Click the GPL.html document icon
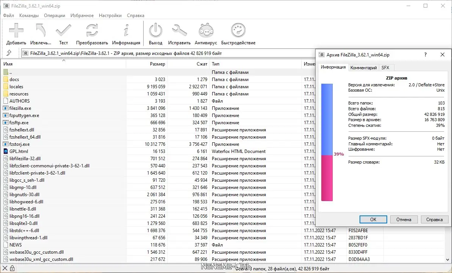452x273 pixels. 6,151
